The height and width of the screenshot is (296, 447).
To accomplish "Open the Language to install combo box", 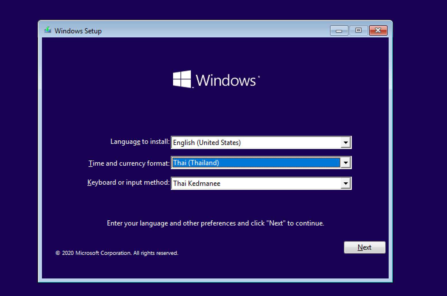I will [261, 142].
